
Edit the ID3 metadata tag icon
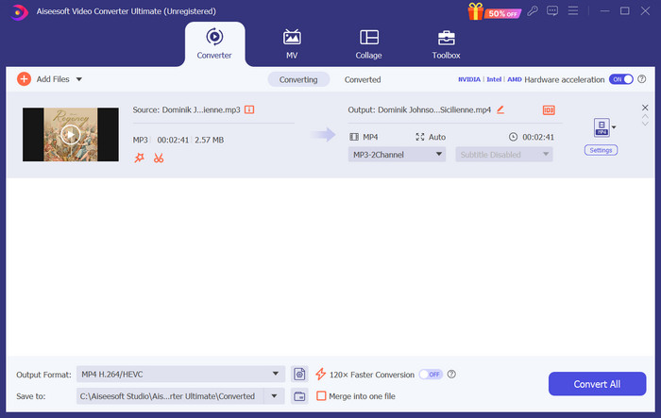point(549,110)
